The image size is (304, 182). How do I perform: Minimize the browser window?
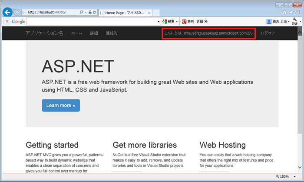tap(280, 5)
